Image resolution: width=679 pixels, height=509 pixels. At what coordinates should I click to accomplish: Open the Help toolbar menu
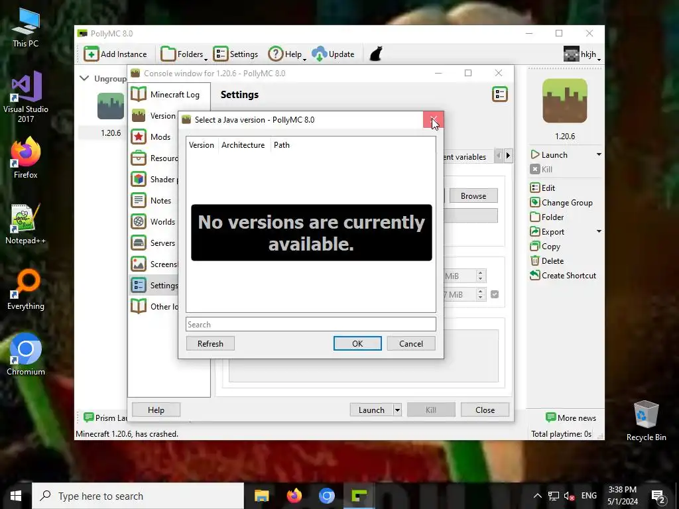point(286,54)
